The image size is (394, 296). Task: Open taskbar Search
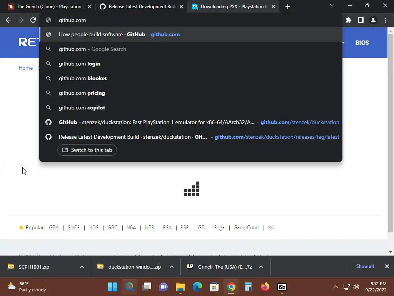pos(129,287)
